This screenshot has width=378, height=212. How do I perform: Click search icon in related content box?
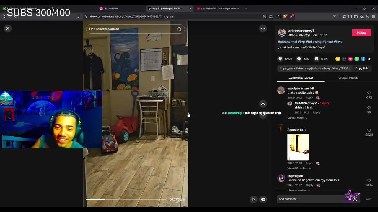click(179, 29)
